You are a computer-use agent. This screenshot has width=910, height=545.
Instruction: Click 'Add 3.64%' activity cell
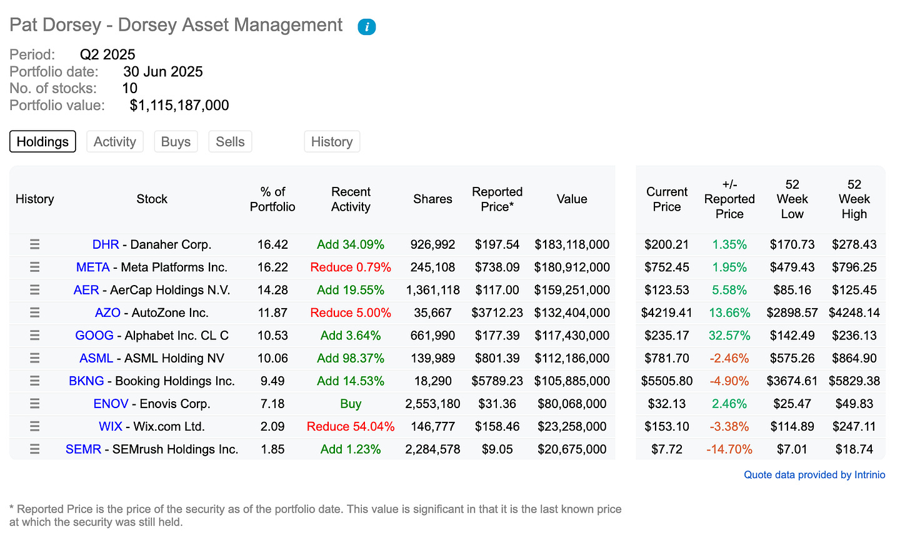(x=351, y=336)
